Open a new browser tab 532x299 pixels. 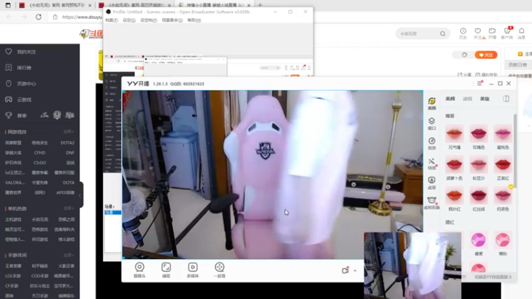260,5
